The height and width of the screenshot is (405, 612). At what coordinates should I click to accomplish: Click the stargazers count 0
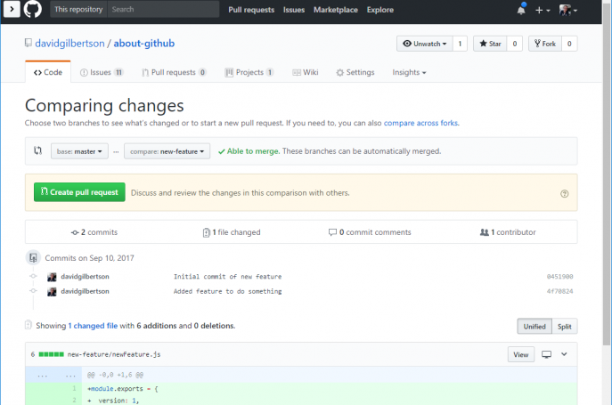point(514,44)
